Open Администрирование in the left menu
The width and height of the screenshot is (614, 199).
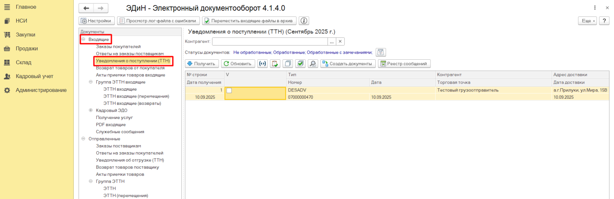(41, 90)
